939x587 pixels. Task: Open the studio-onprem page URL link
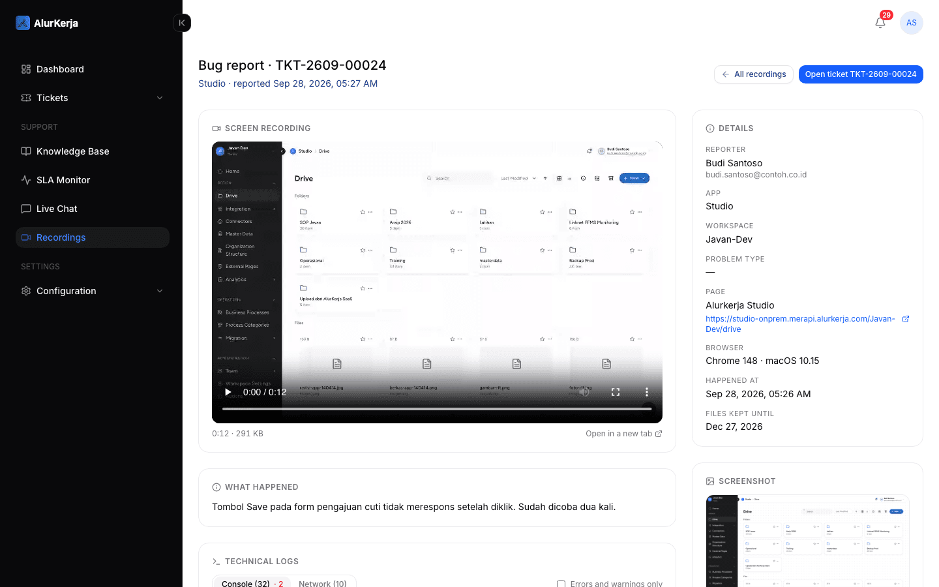(800, 324)
